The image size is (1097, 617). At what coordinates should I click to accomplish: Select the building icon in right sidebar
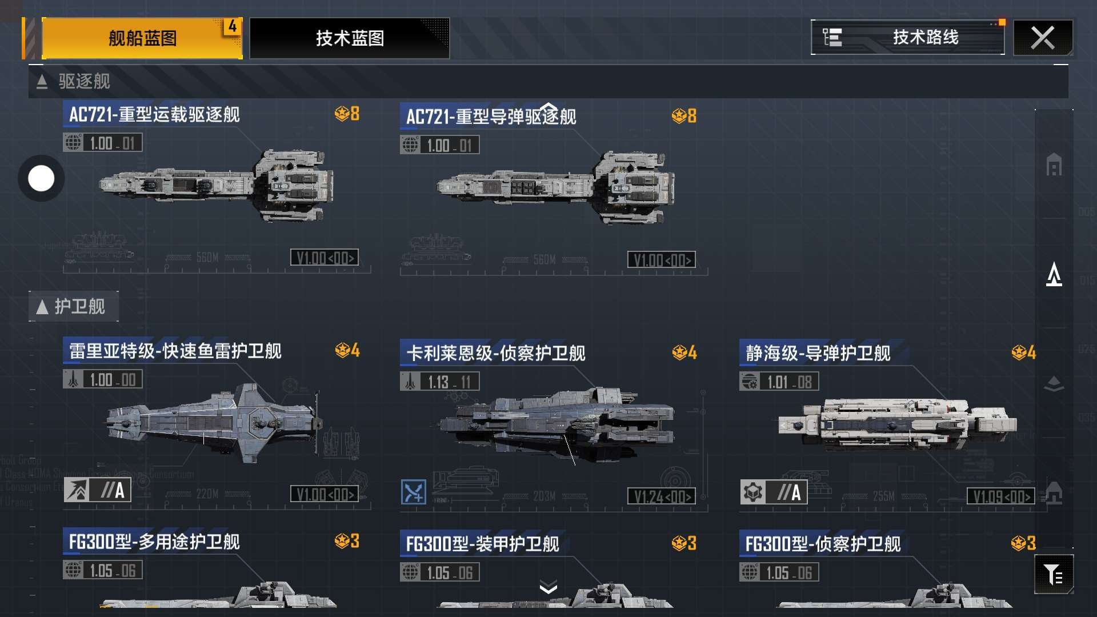pyautogui.click(x=1054, y=165)
